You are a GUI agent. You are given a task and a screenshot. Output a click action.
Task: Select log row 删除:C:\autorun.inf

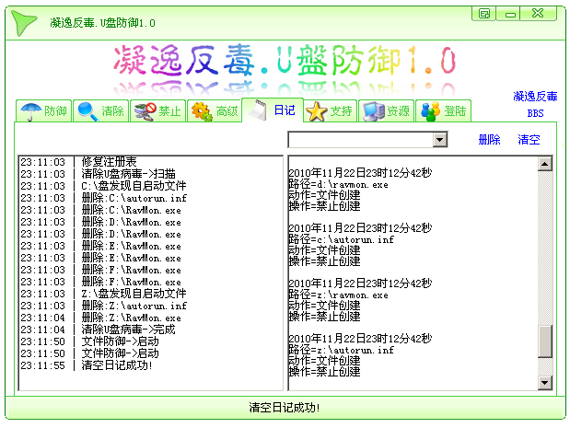[x=151, y=198]
